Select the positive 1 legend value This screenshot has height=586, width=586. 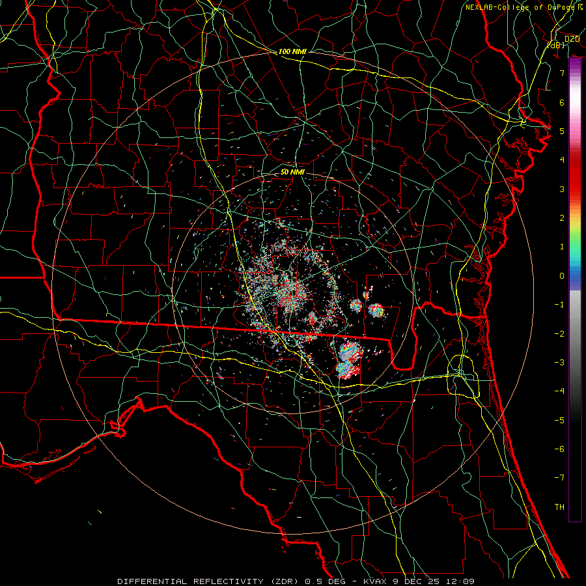(562, 247)
